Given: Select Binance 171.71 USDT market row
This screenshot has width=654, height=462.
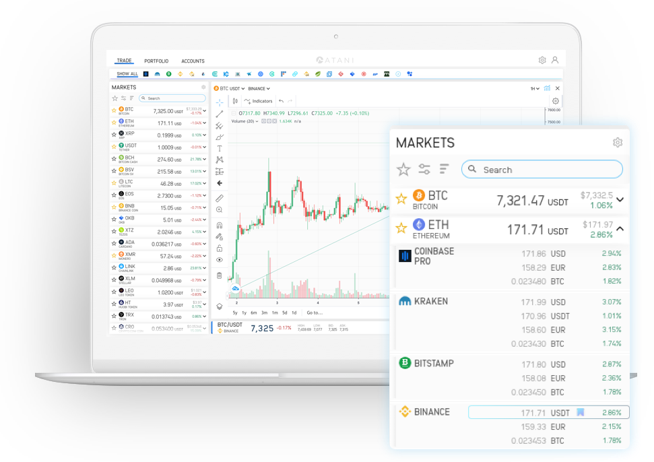Looking at the screenshot, I should [x=548, y=412].
